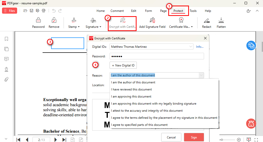Image resolution: width=263 pixels, height=142 pixels.
Task: Close the Encrypt with Certificate dialog
Action: 205,38
